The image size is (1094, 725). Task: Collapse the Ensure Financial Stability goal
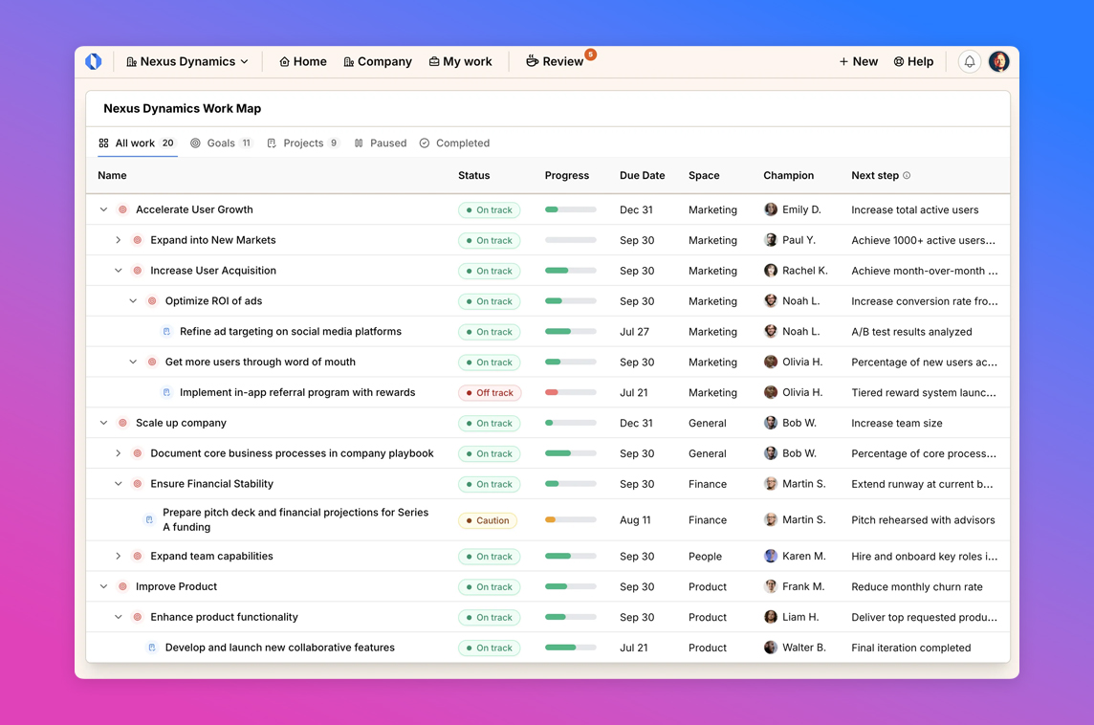[119, 484]
